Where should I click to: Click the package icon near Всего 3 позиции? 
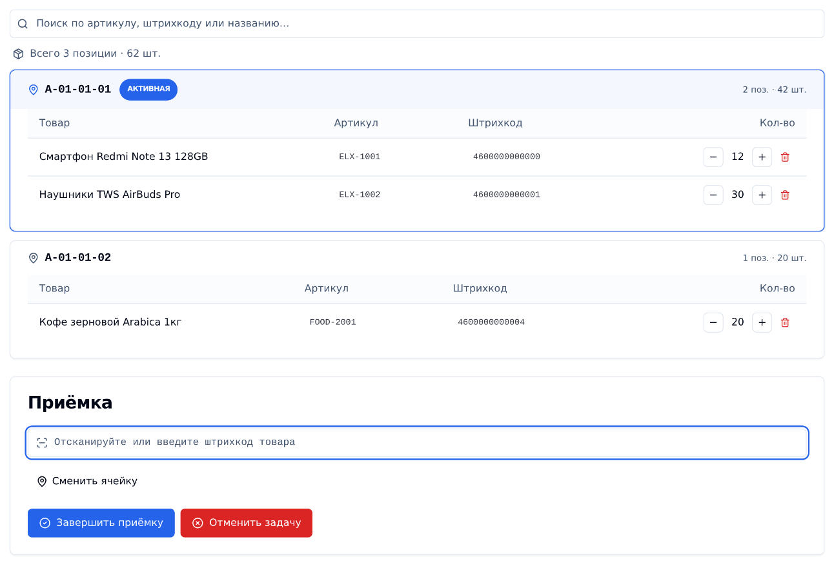pos(18,54)
